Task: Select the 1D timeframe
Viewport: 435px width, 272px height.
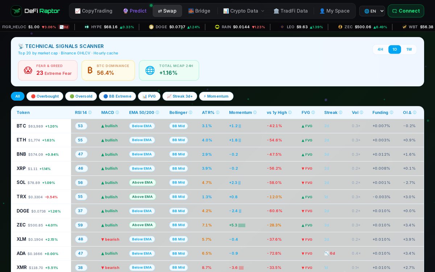Action: pos(395,49)
